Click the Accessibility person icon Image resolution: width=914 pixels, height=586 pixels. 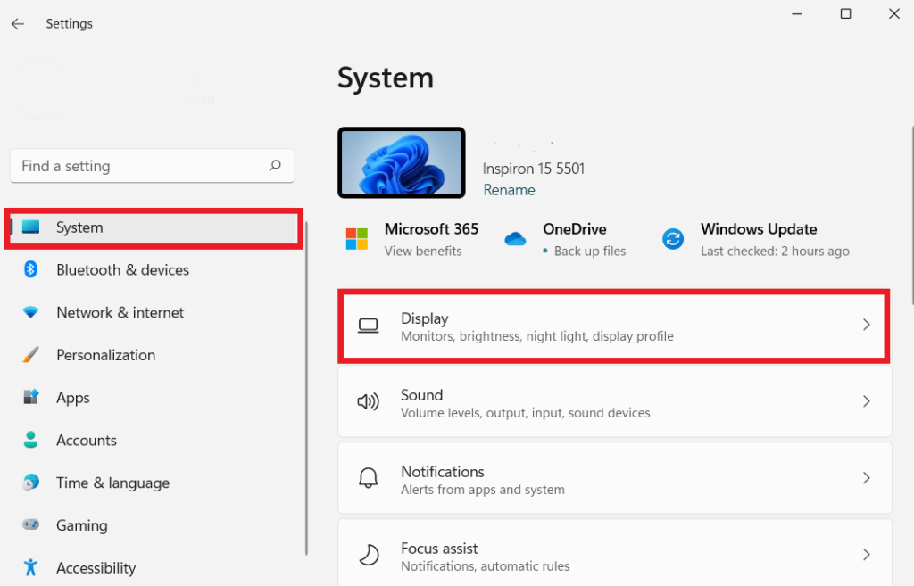[31, 567]
